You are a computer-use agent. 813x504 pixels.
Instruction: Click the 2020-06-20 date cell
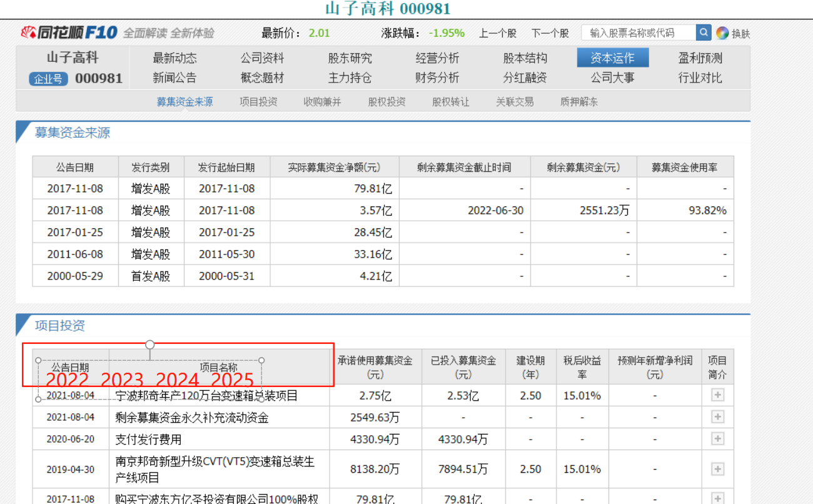(71, 440)
